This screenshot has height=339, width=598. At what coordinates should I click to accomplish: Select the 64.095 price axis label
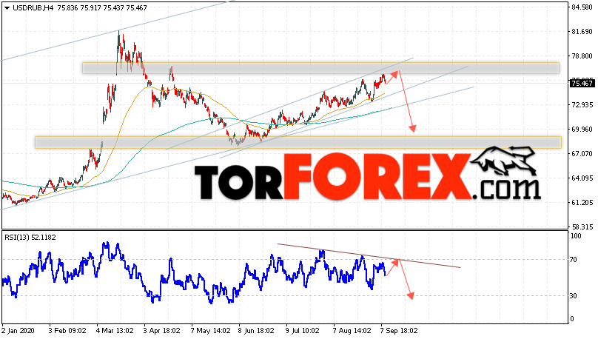click(582, 178)
